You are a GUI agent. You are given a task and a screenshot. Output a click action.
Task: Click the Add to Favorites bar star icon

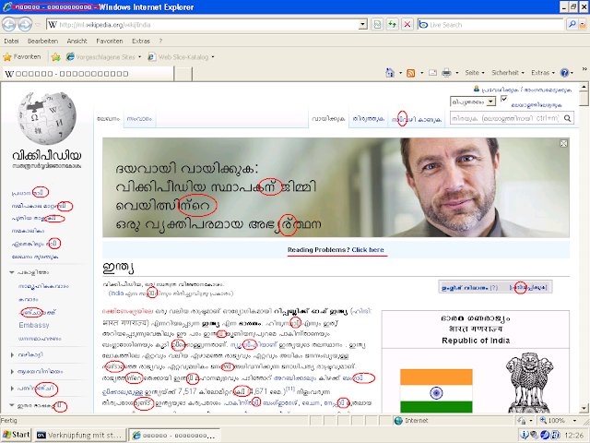[x=56, y=57]
